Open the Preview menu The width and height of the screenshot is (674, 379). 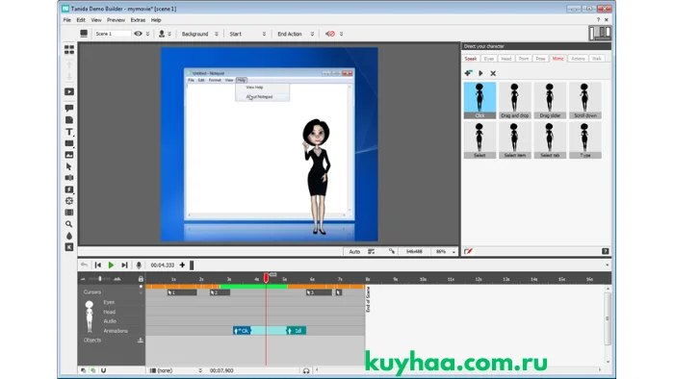[117, 20]
